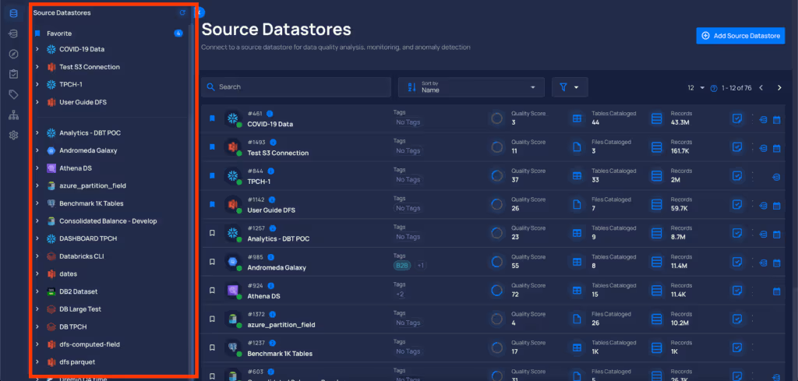Image resolution: width=798 pixels, height=381 pixels.
Task: Open the Tags icon in navigation rail
Action: pos(13,94)
